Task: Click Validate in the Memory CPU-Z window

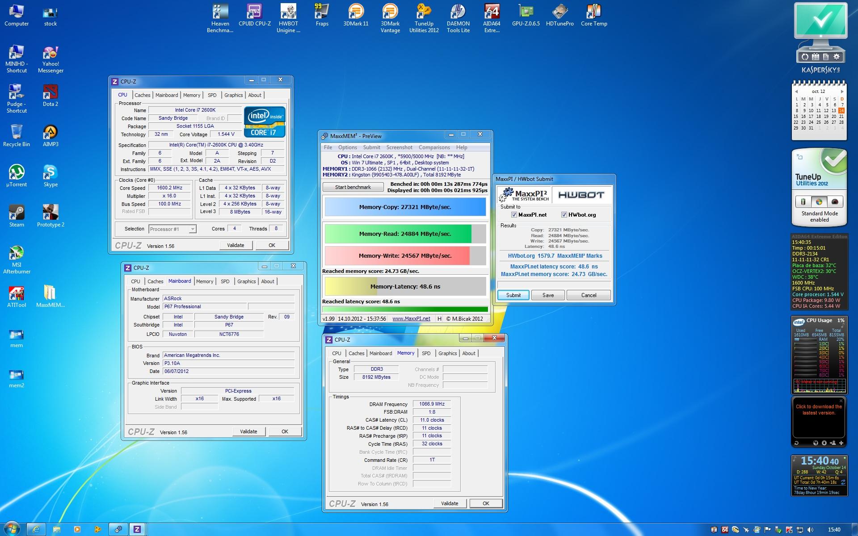Action: click(x=450, y=503)
